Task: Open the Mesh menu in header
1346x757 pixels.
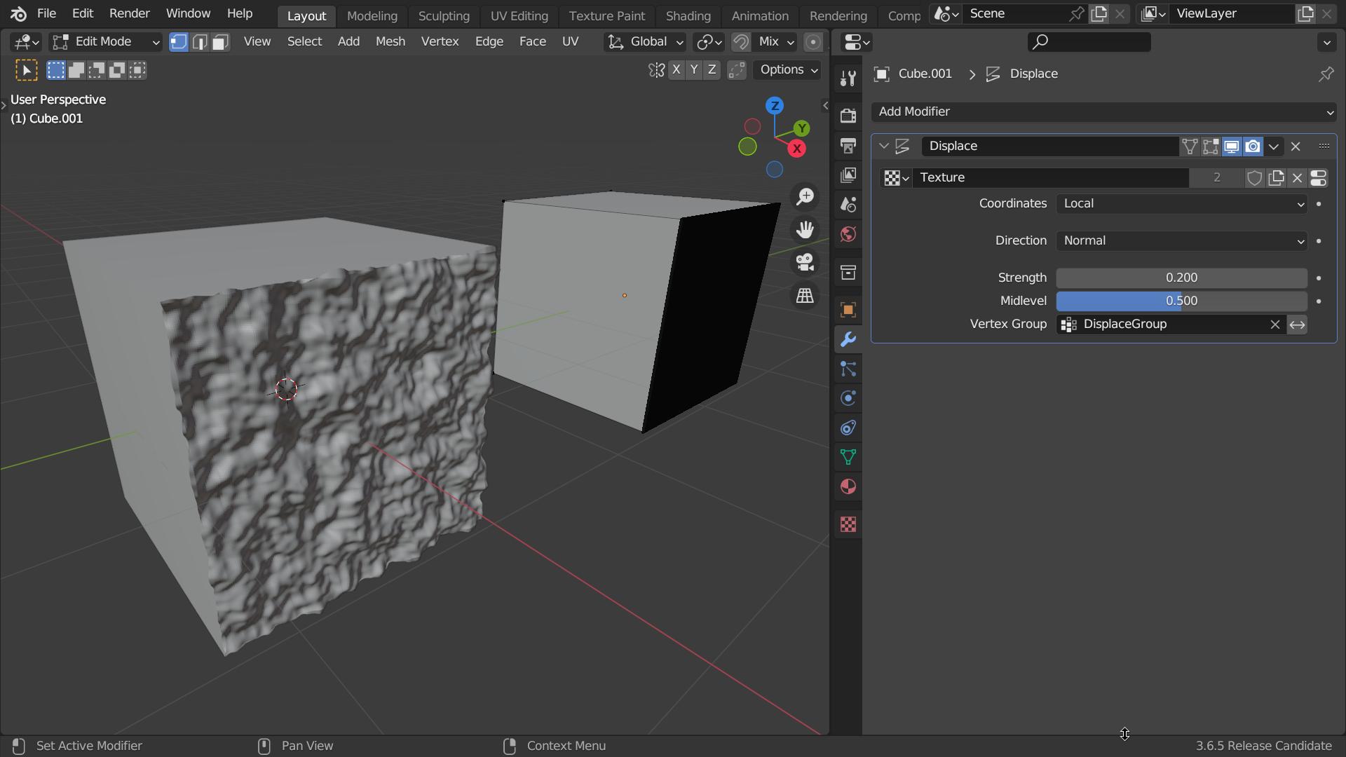Action: click(390, 41)
